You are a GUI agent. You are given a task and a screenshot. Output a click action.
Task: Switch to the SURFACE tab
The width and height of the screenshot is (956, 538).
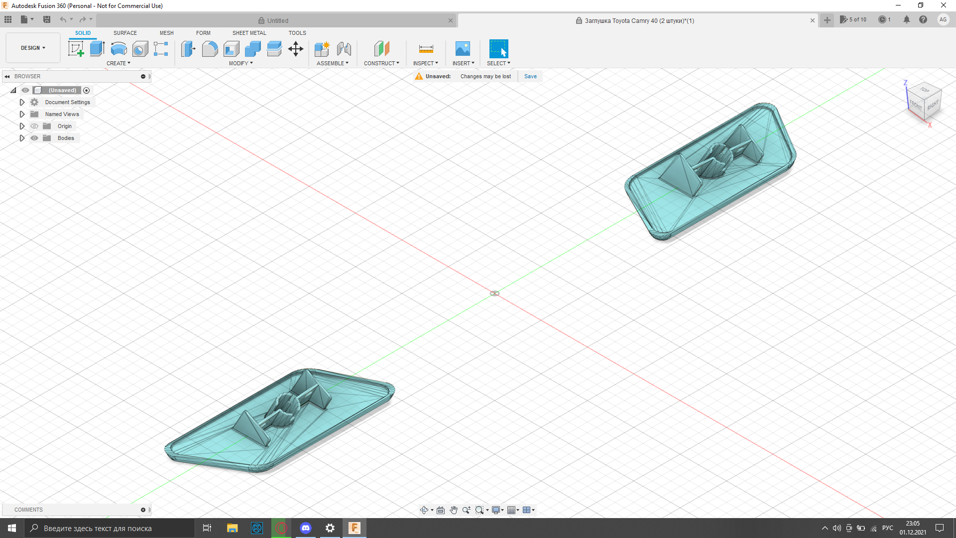pos(125,33)
